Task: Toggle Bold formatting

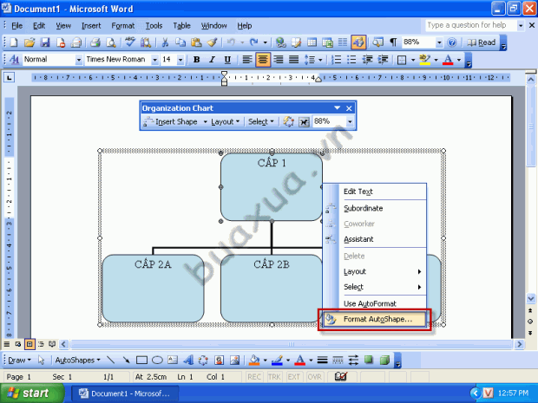Action: (x=196, y=60)
